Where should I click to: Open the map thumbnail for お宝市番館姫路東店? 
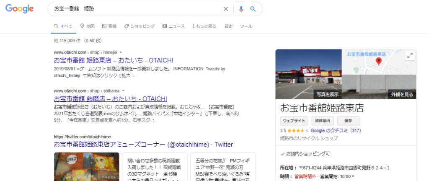point(379,62)
